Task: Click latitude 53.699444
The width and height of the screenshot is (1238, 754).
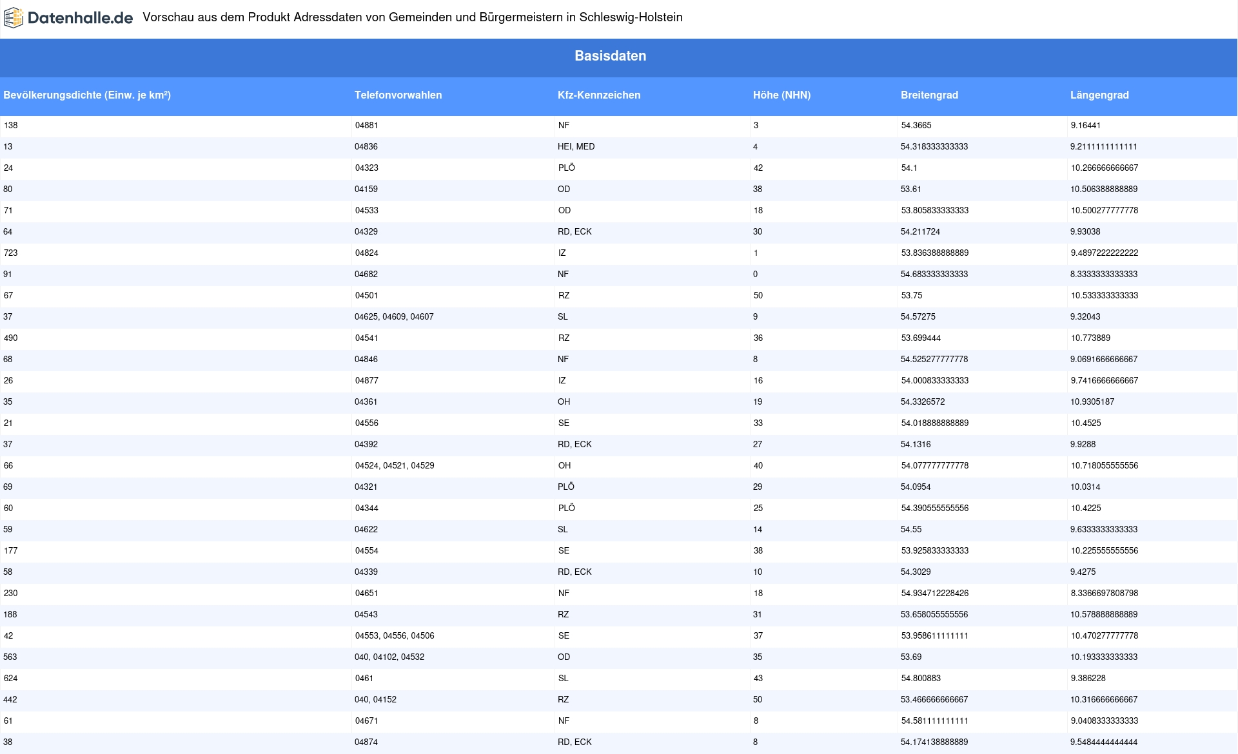Action: click(920, 338)
